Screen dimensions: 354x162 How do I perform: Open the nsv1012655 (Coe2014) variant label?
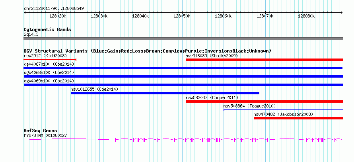pos(94,89)
